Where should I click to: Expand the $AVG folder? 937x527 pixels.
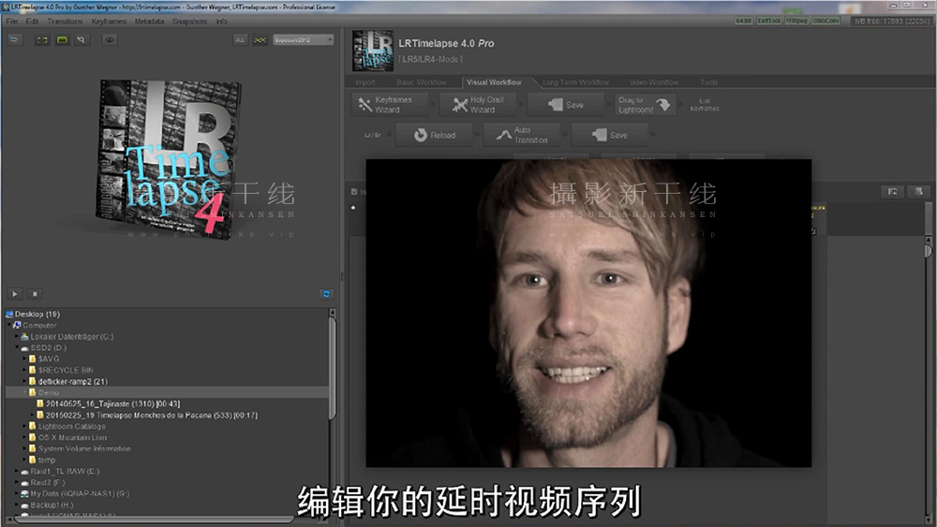click(24, 359)
